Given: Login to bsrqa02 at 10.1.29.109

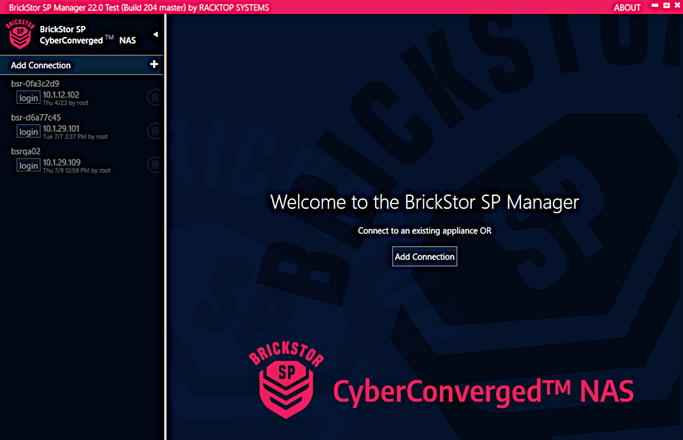Looking at the screenshot, I should [x=28, y=165].
